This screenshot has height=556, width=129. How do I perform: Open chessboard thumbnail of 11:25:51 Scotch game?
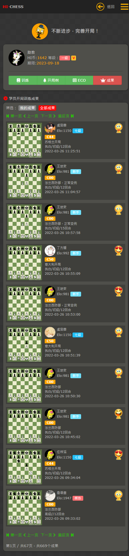[25, 140]
